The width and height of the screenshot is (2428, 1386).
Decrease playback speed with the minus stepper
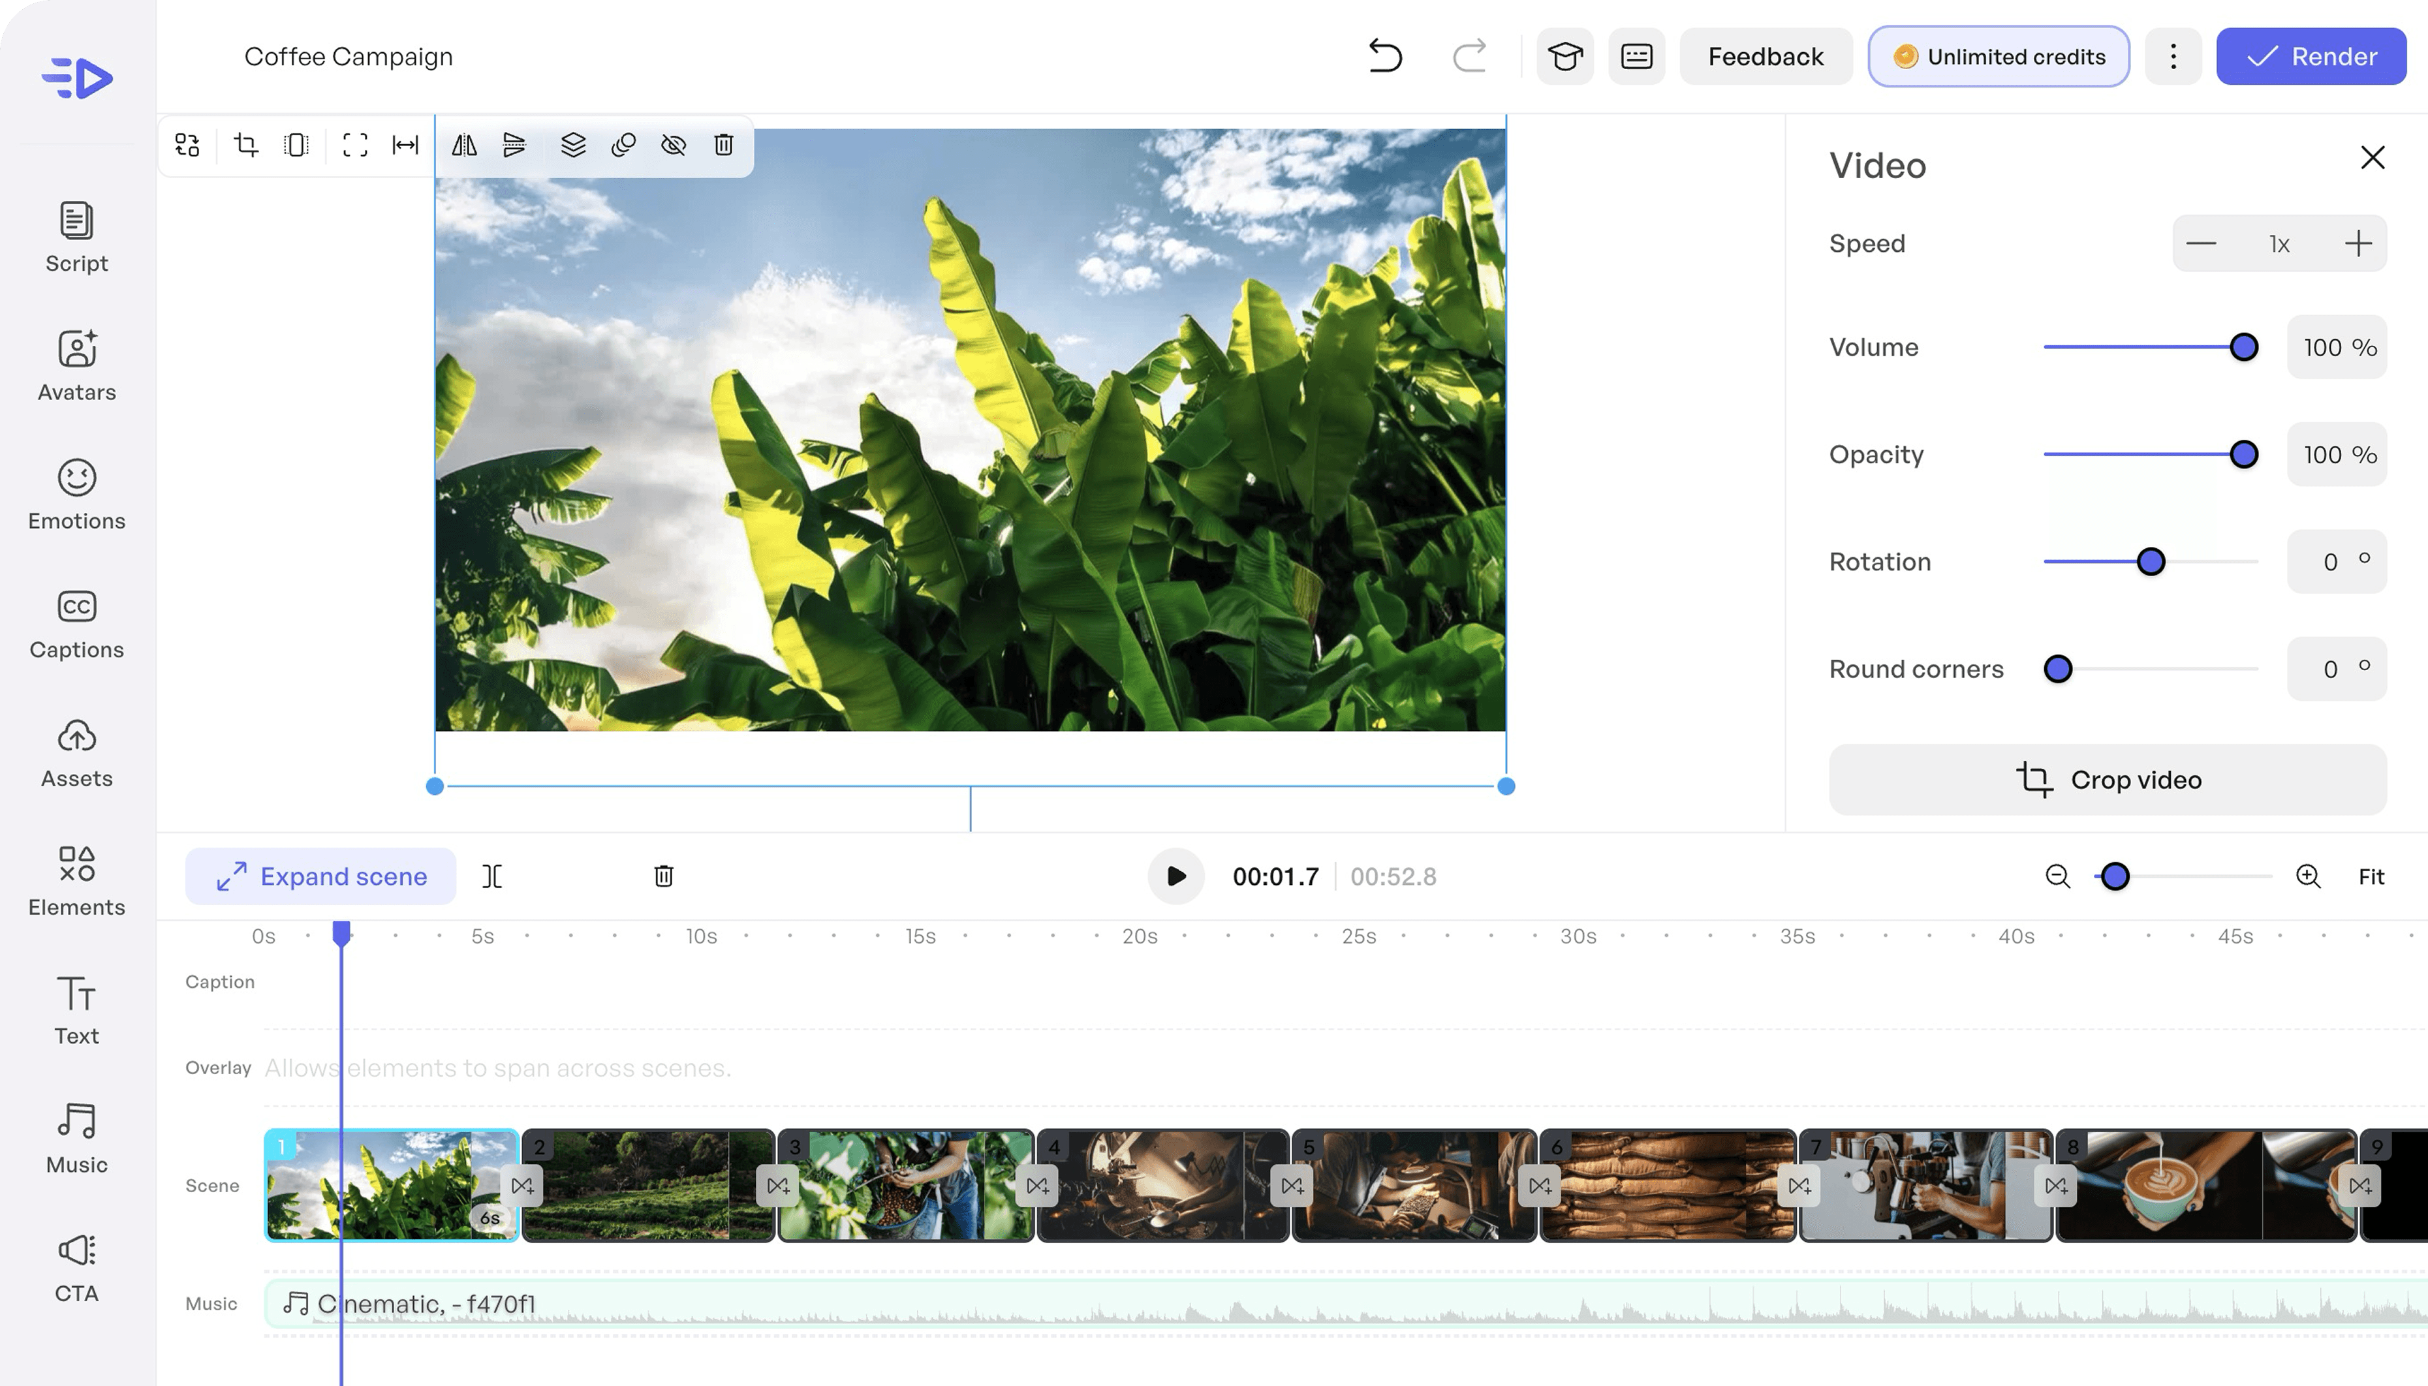pyautogui.click(x=2200, y=243)
